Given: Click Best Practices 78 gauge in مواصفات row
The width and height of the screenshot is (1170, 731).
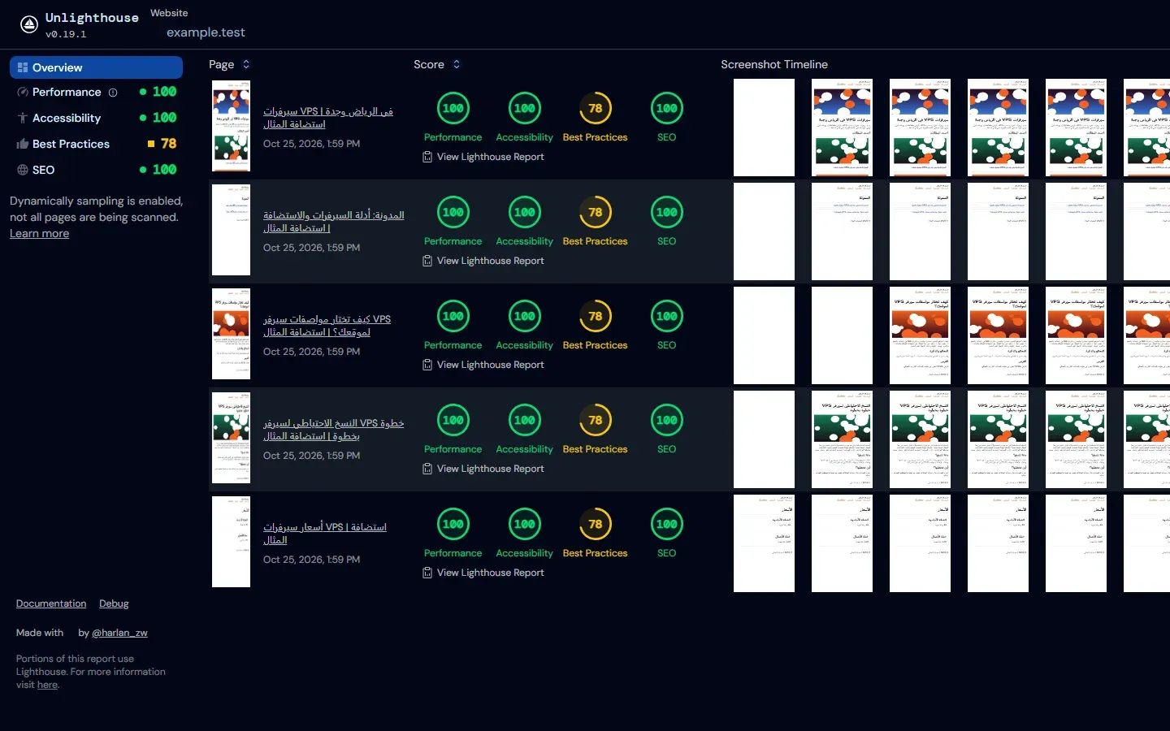Looking at the screenshot, I should point(595,316).
